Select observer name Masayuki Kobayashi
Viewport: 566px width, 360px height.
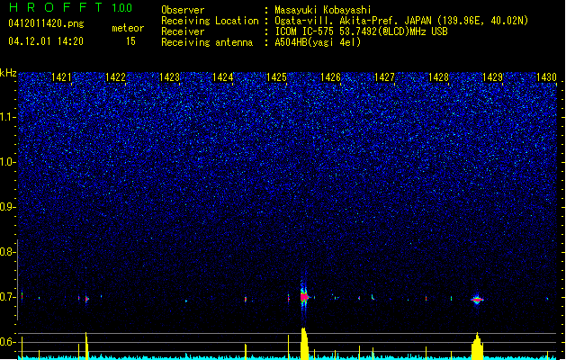click(x=323, y=10)
